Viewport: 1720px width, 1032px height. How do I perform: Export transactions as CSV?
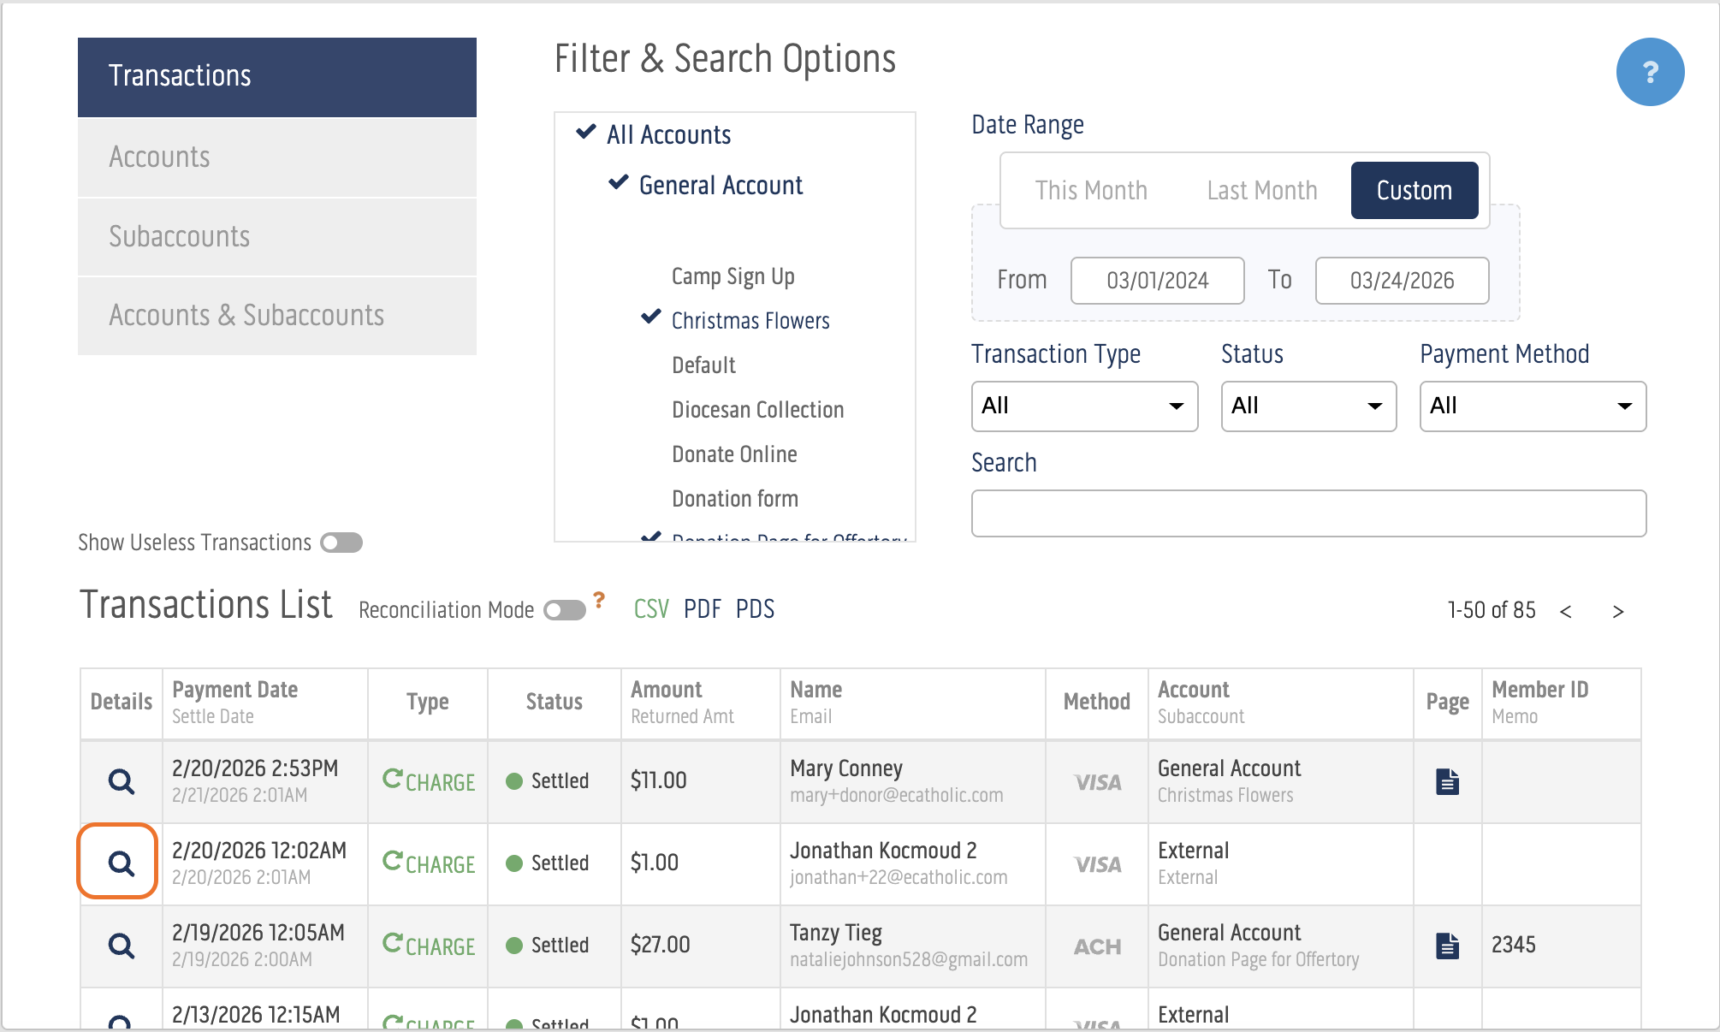point(650,609)
